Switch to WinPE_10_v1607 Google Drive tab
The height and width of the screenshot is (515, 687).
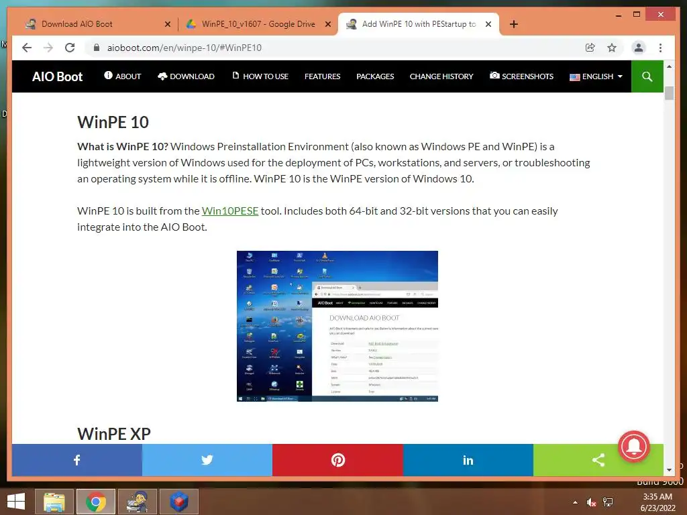258,24
